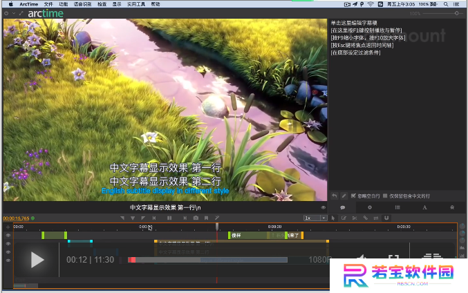Click the plus icon left of timeline ruler
The image size is (468, 293).
click(8, 227)
